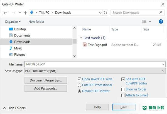Screen dimensions: 167x114
Task: Open help with the blue question icon
Action: [161, 22]
